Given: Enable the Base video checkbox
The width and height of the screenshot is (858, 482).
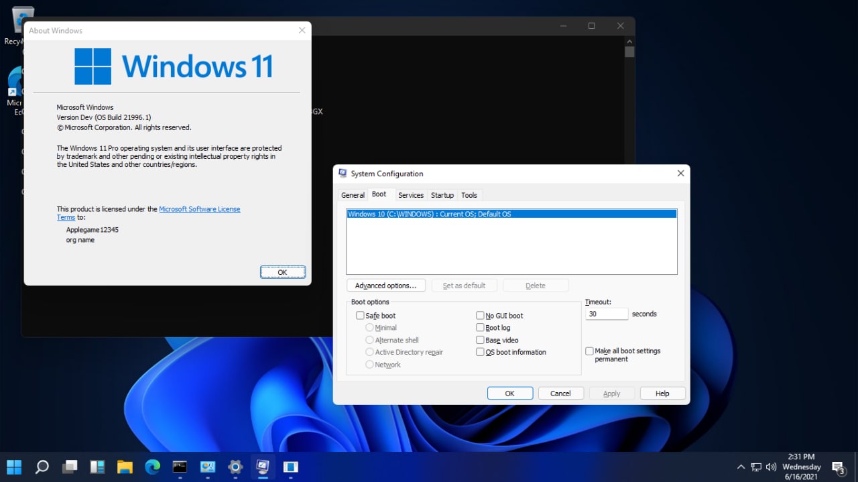Looking at the screenshot, I should tap(480, 340).
